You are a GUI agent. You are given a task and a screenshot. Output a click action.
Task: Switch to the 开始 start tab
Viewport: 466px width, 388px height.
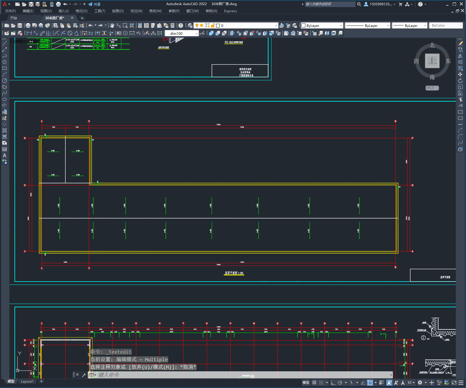tap(14, 18)
